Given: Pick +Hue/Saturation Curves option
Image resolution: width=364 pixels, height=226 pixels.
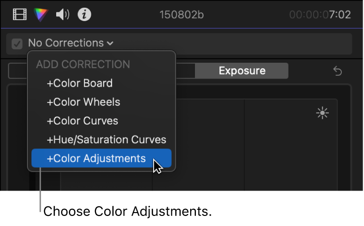Looking at the screenshot, I should [x=106, y=140].
